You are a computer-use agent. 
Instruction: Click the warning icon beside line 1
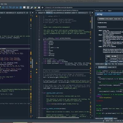point(37,16)
